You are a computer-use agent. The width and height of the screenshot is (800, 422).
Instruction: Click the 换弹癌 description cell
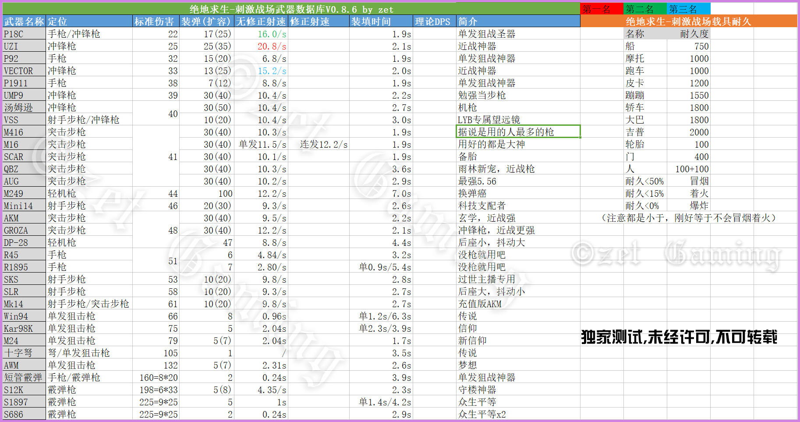(518, 193)
